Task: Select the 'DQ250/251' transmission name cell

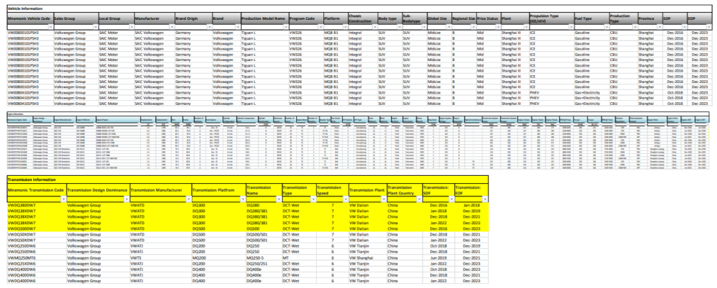Action: point(264,263)
